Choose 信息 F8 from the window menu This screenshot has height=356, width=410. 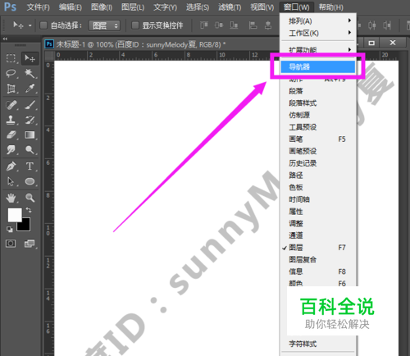(318, 272)
